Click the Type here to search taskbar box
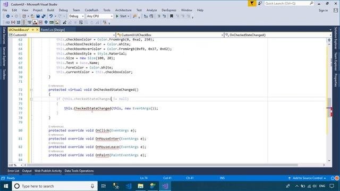 tap(55, 186)
